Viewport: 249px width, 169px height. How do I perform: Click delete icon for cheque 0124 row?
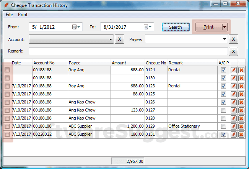[x=241, y=70]
